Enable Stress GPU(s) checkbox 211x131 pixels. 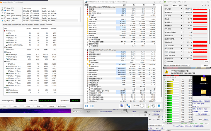point(5,21)
